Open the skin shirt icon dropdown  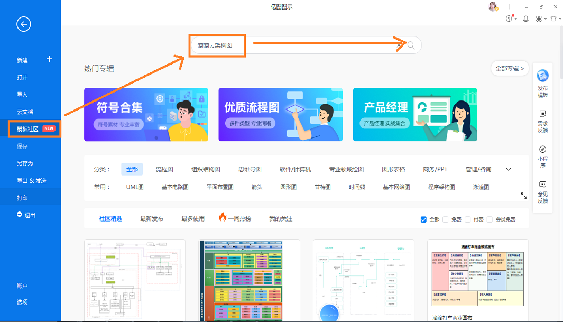pyautogui.click(x=553, y=19)
